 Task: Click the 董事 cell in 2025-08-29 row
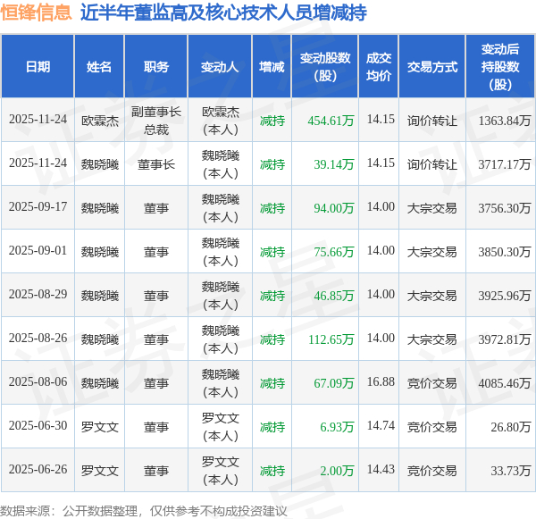pos(156,296)
